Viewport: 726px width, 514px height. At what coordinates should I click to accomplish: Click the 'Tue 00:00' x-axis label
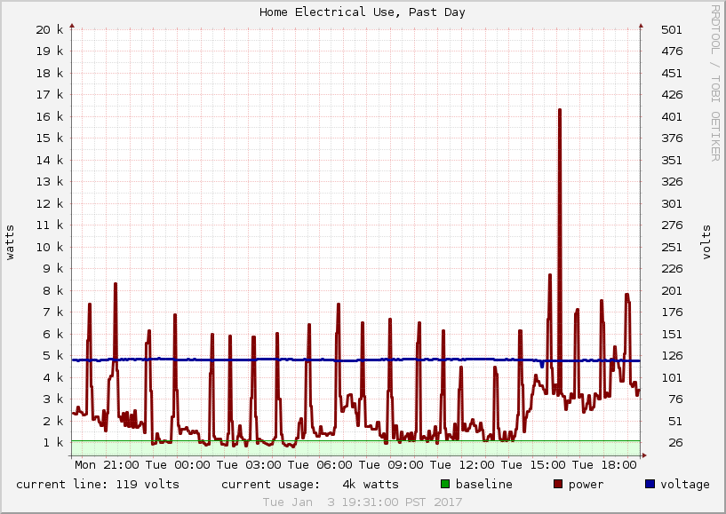click(178, 464)
